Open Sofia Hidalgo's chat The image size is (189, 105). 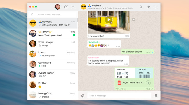(x=53, y=44)
